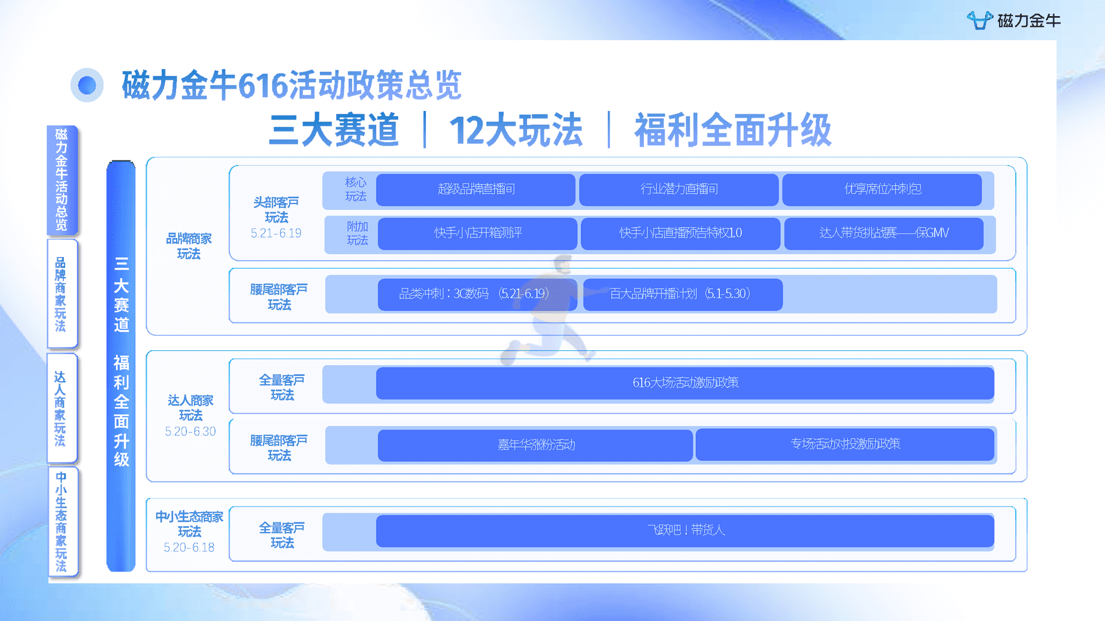Image resolution: width=1105 pixels, height=621 pixels.
Task: Click 快手小店直播预告特权1.0 box
Action: click(x=680, y=233)
